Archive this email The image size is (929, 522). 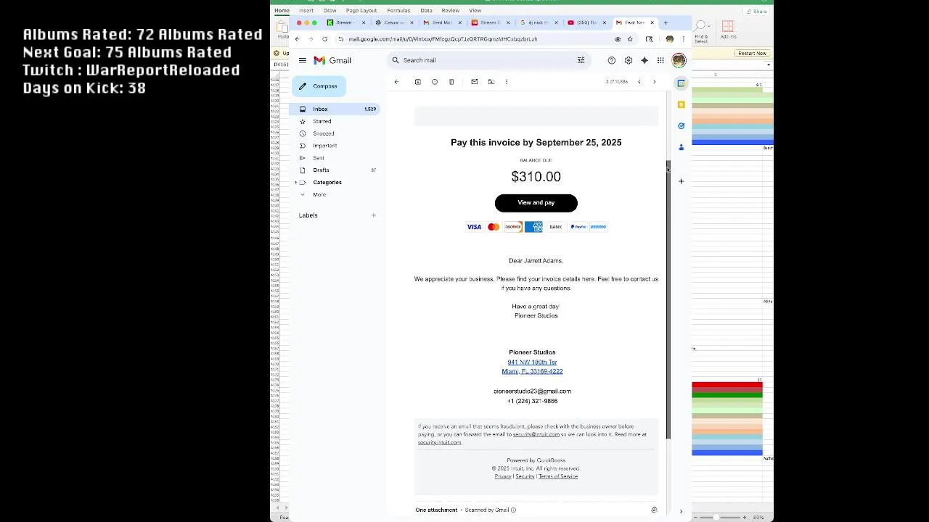coord(418,82)
